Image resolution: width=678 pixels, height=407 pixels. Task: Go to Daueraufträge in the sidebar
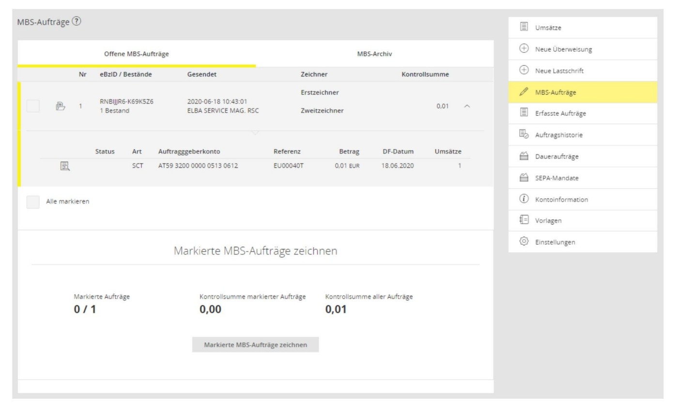pos(556,156)
